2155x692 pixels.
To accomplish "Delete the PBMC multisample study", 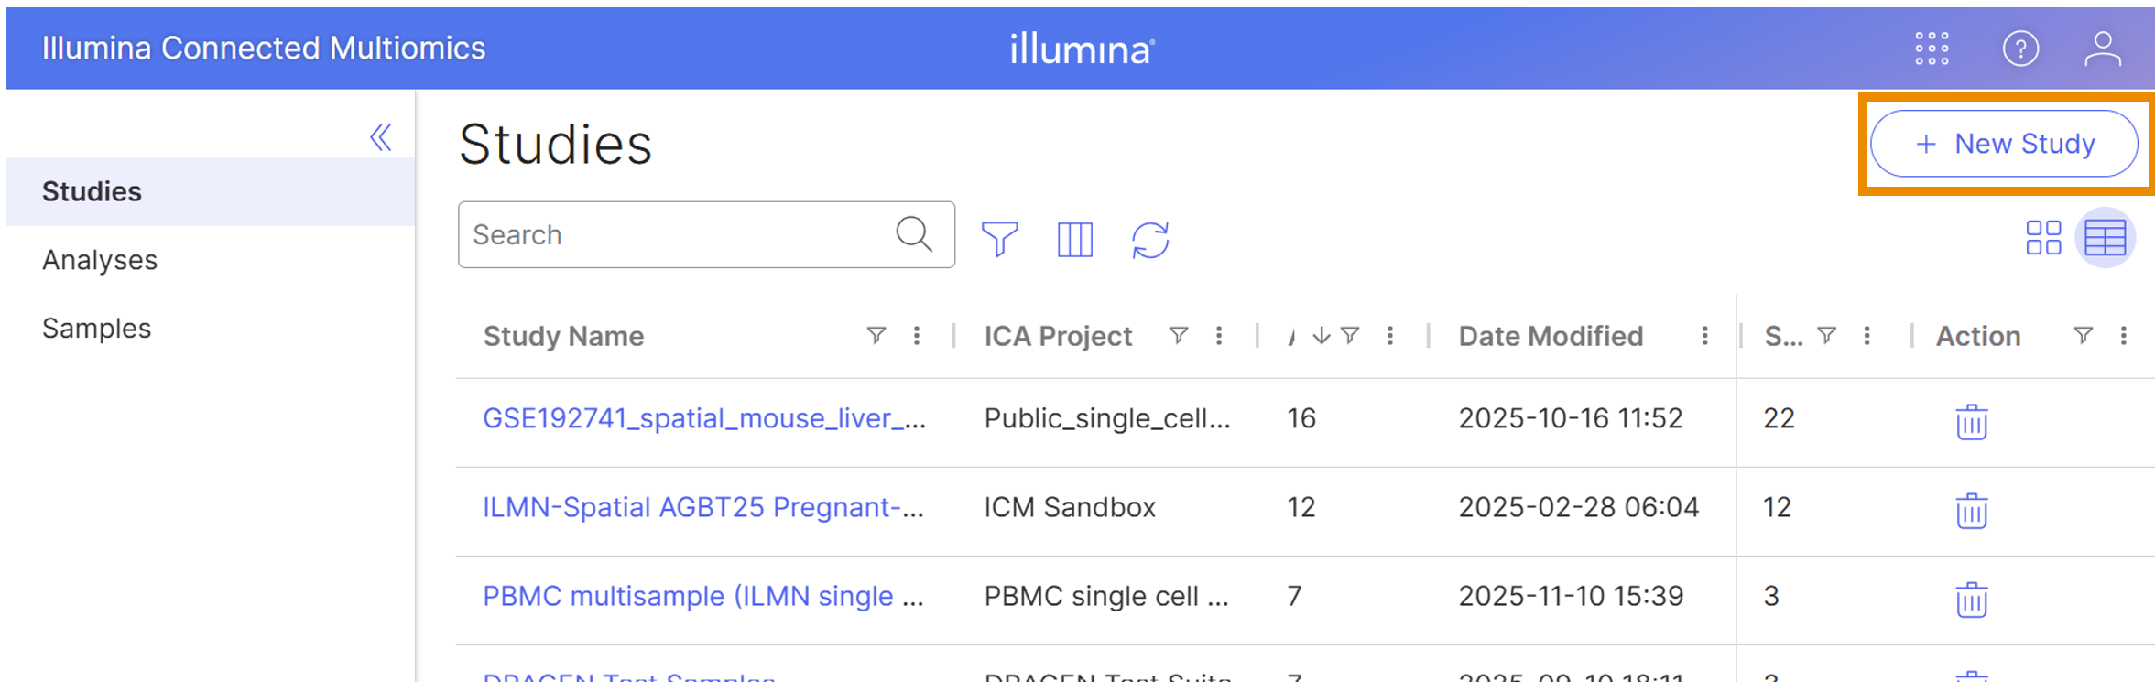I will (1971, 599).
